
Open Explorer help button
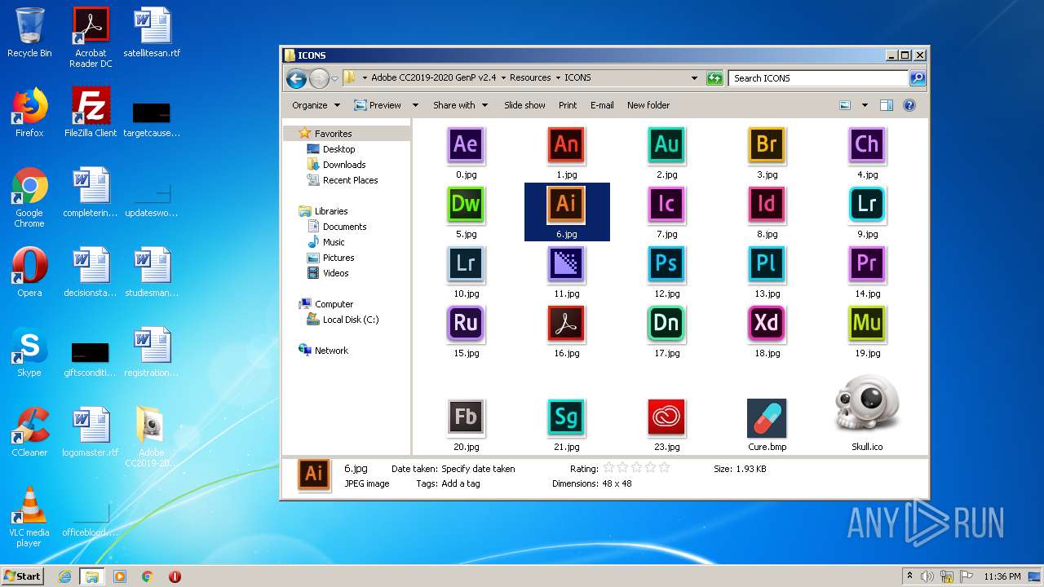tap(909, 105)
